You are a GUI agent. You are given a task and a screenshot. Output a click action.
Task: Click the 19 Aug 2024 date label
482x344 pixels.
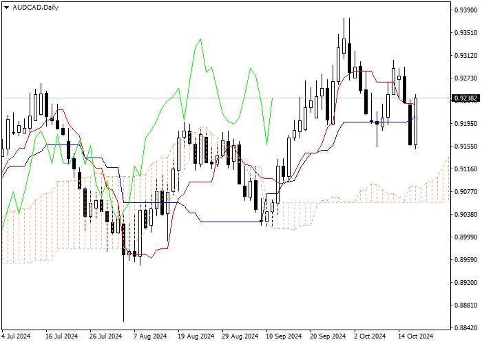[196, 336]
